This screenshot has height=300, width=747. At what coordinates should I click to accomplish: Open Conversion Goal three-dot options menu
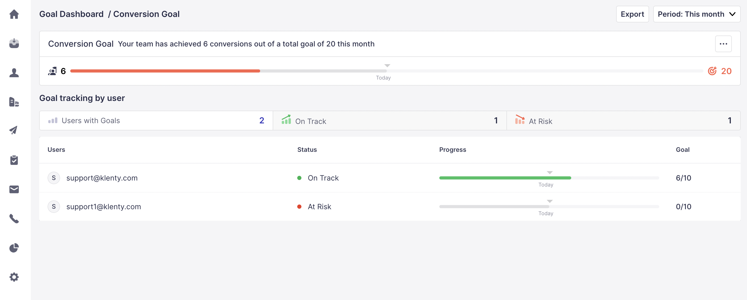point(723,44)
